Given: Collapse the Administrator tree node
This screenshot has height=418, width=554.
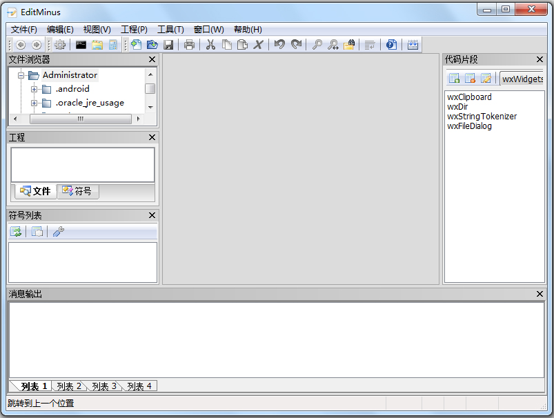Looking at the screenshot, I should [21, 75].
